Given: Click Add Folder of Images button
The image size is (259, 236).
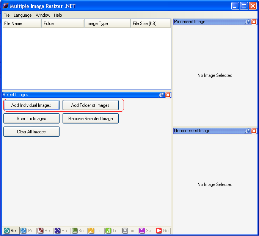Looking at the screenshot, I should point(91,105).
